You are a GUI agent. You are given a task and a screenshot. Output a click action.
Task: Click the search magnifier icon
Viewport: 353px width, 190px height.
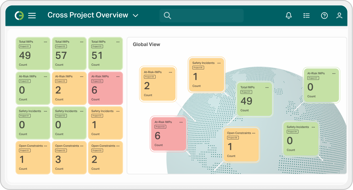coord(167,15)
